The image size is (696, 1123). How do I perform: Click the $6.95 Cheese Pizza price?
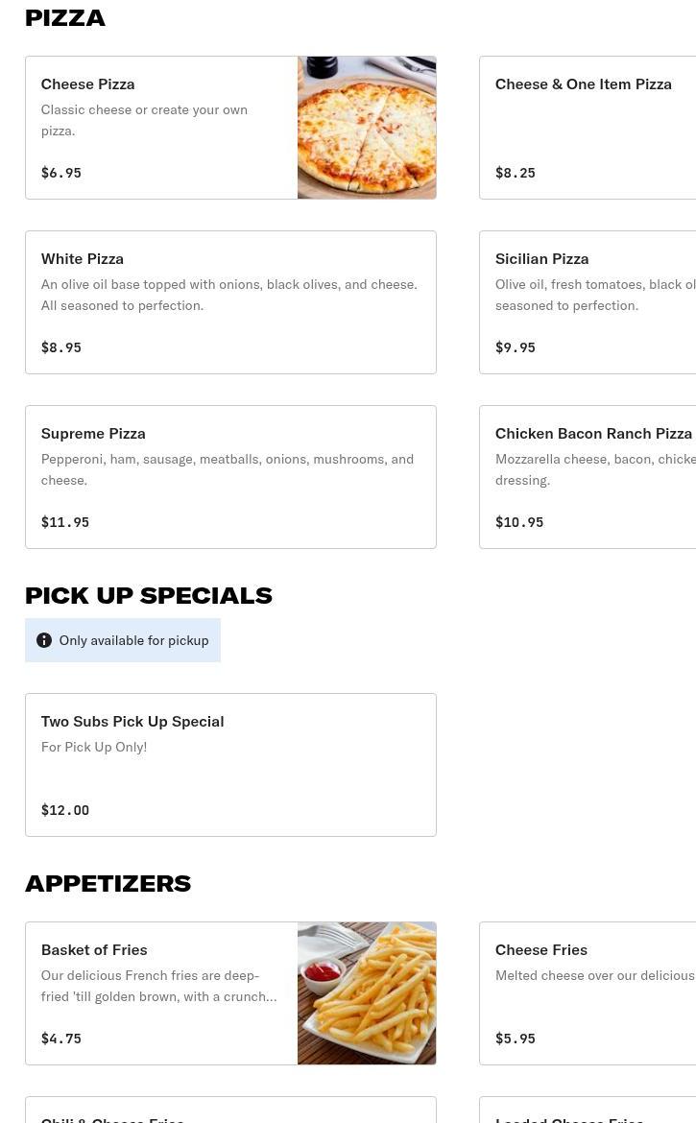[61, 173]
